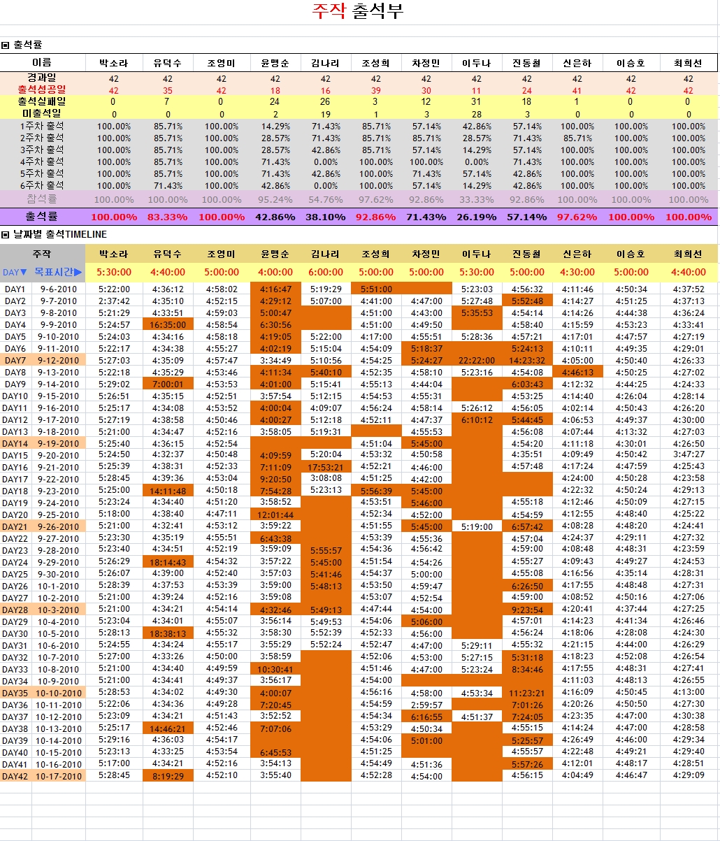720x841 pixels.
Task: Click the orange 6:16:55 time cell
Action: click(x=426, y=717)
